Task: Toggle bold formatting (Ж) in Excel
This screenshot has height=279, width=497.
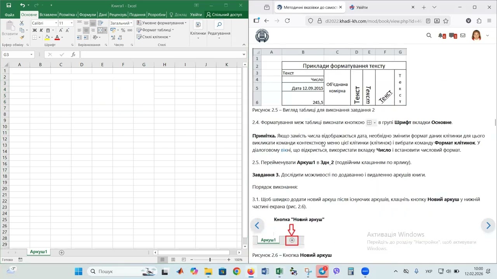Action: point(35,30)
